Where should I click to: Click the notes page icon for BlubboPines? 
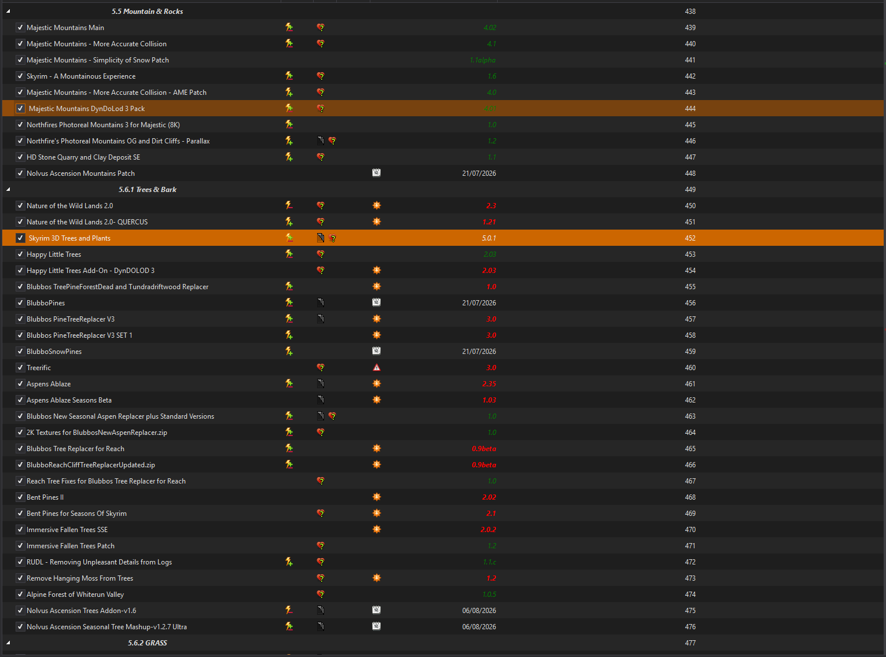[x=321, y=302]
